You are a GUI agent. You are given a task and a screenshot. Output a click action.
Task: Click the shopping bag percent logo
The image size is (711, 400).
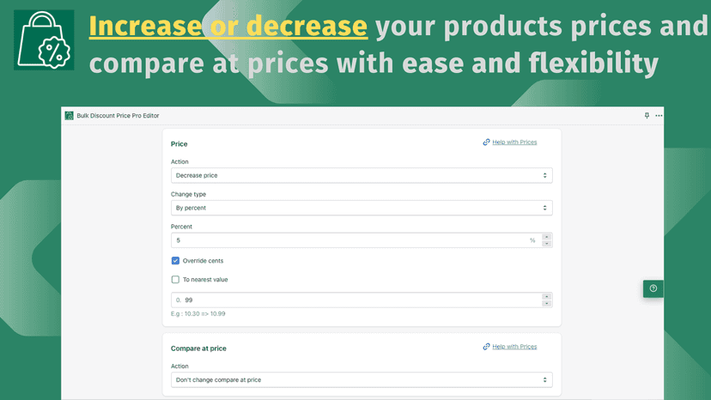pos(44,39)
